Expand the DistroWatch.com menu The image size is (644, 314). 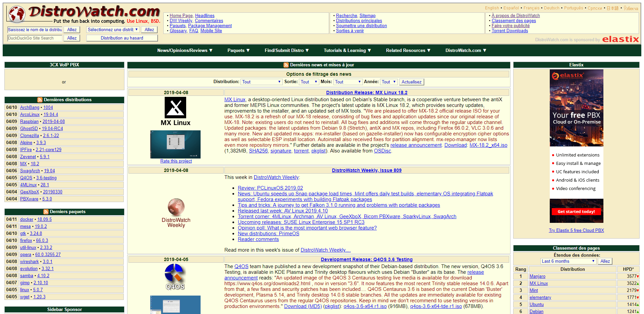[466, 50]
